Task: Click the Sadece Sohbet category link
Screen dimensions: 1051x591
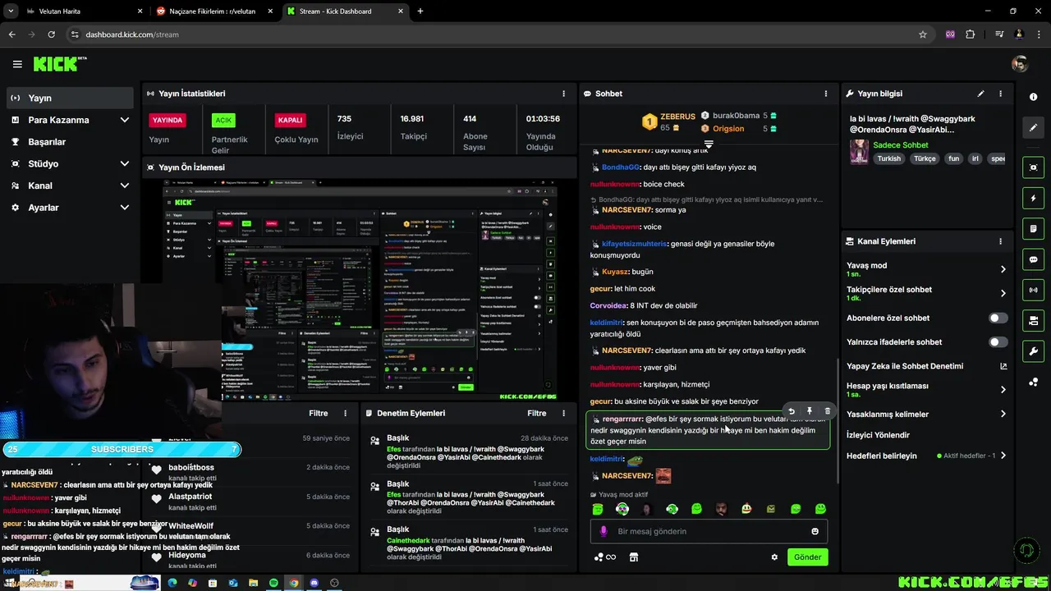Action: pos(901,145)
